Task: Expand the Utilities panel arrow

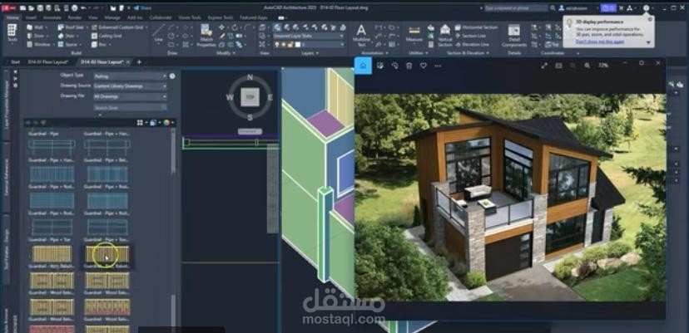Action: [425, 53]
